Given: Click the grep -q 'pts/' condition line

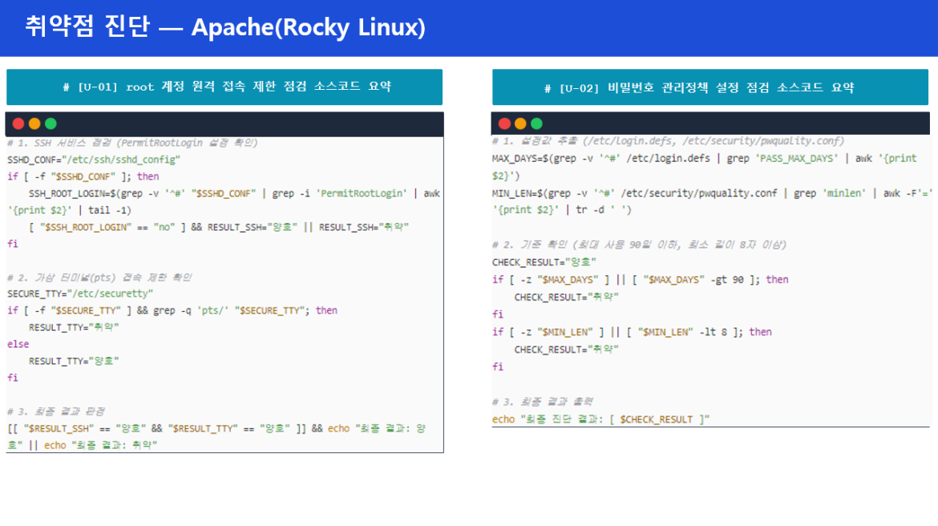Looking at the screenshot, I should pos(172,310).
